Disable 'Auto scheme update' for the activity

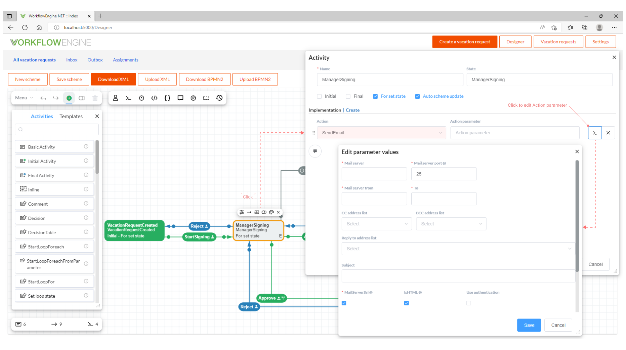(x=417, y=96)
